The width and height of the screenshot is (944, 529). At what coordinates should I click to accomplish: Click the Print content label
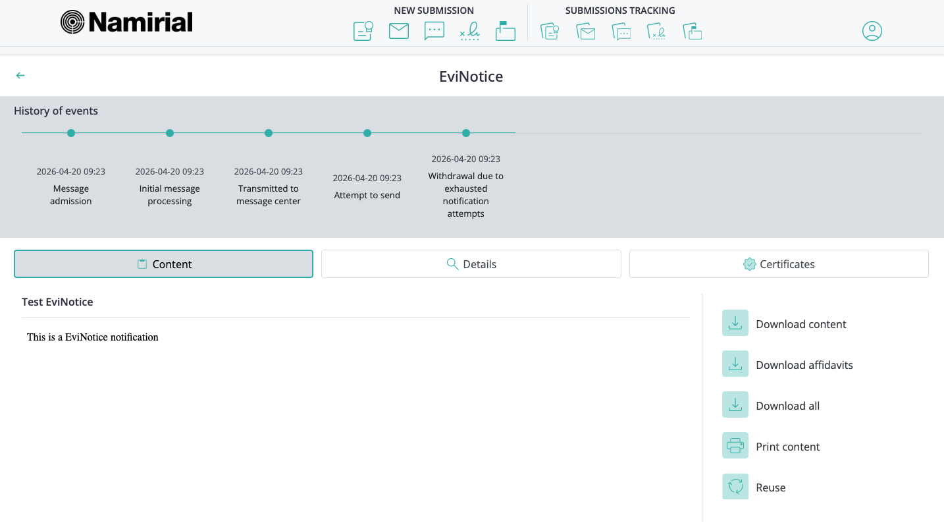(x=788, y=447)
